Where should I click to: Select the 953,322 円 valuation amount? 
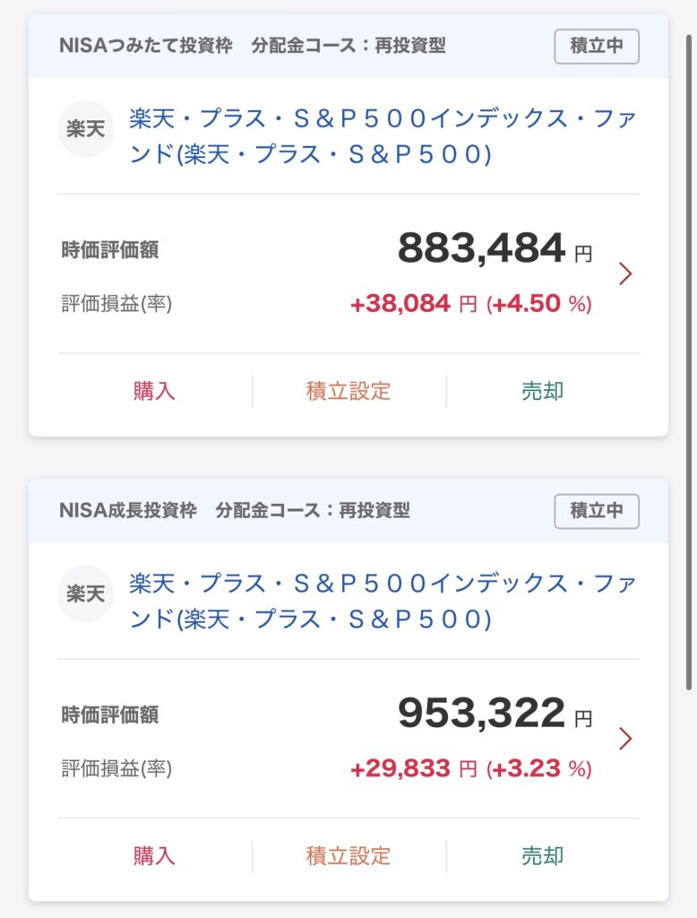tap(495, 713)
